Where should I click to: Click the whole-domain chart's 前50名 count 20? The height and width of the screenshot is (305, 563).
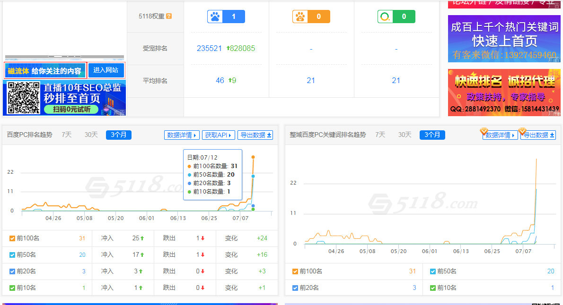pos(551,271)
